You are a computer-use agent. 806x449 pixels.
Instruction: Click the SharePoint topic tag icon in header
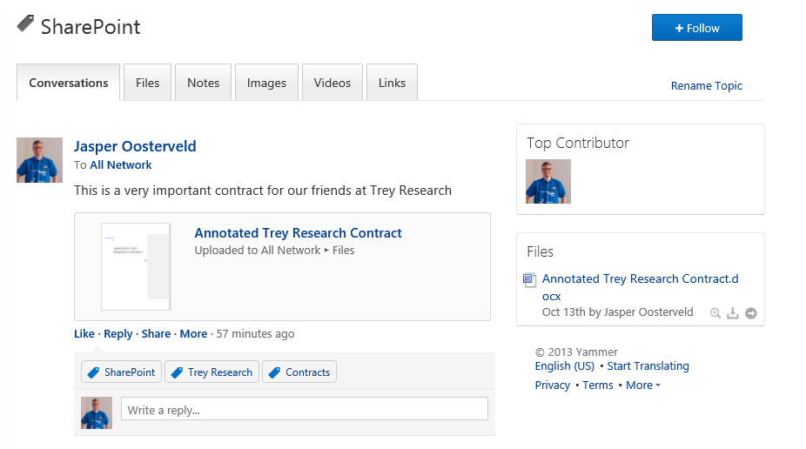click(x=25, y=24)
